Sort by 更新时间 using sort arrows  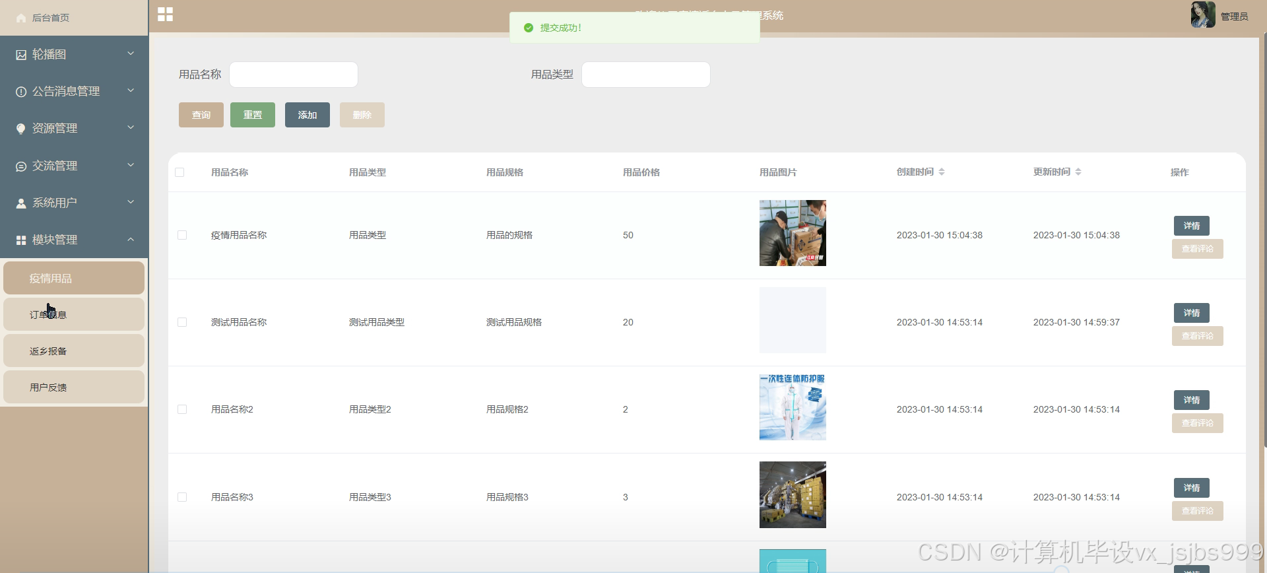1078,172
